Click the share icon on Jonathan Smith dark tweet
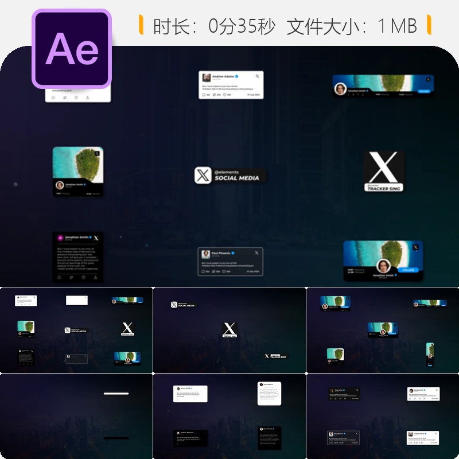 (x=95, y=277)
